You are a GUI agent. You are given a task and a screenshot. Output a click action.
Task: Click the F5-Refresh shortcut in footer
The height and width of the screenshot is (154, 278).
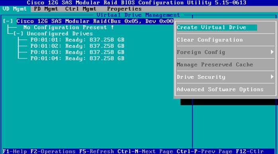(97, 152)
